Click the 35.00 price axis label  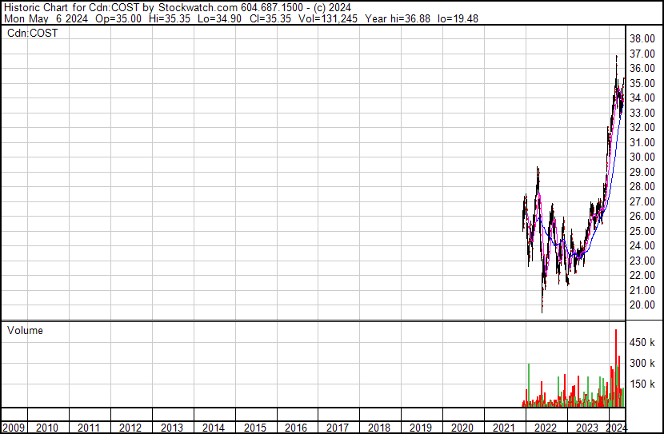(642, 83)
